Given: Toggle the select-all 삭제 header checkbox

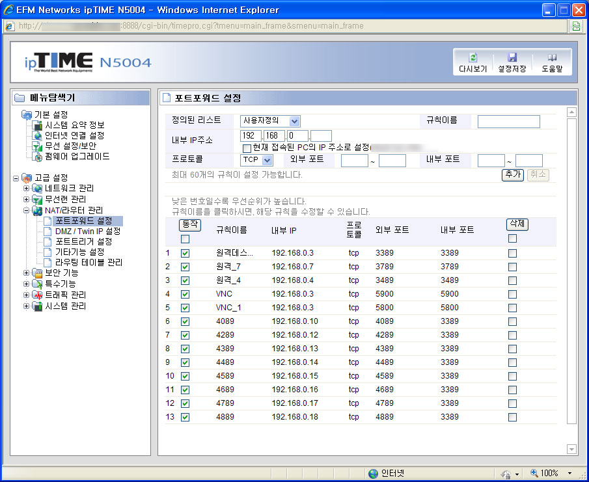Looking at the screenshot, I should pos(512,238).
